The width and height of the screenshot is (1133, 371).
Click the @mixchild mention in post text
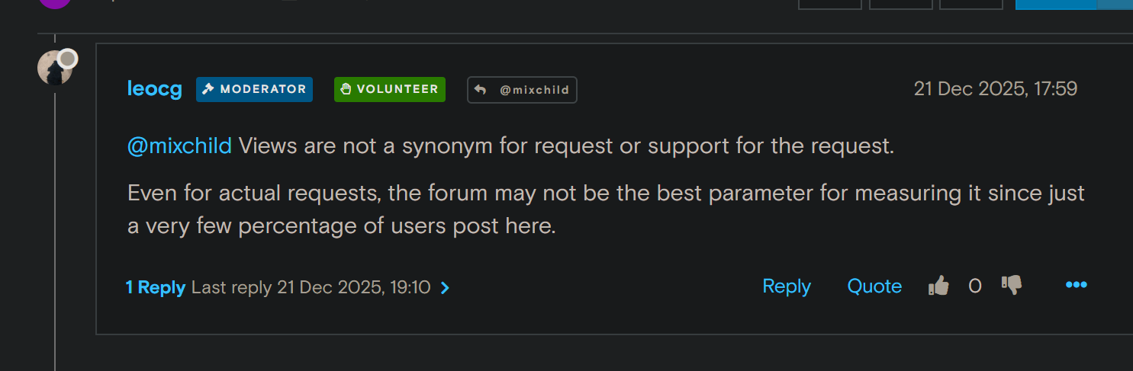[179, 146]
